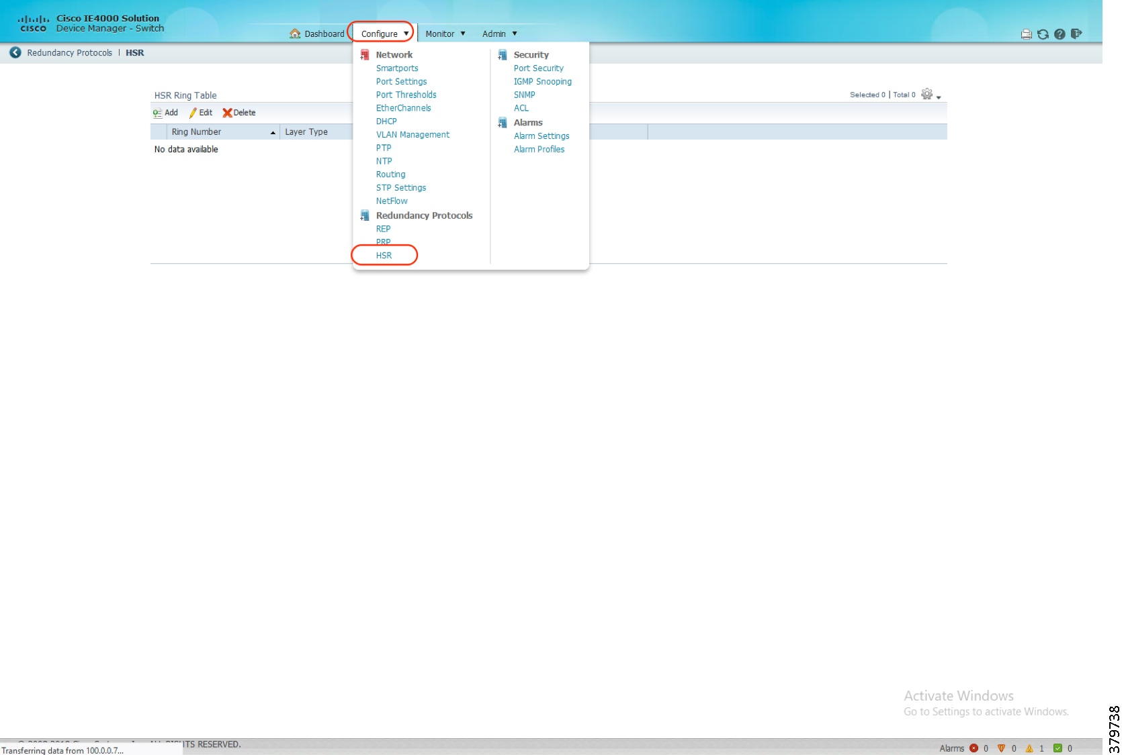Open SNMP configuration
The width and height of the screenshot is (1122, 755).
click(525, 95)
